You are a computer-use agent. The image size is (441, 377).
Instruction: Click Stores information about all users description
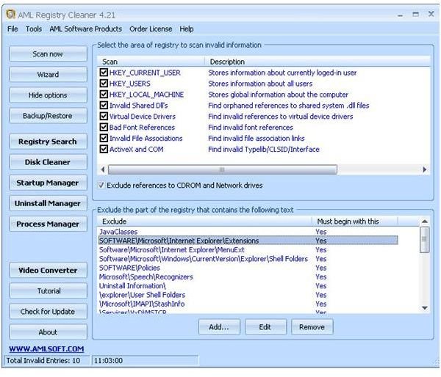(x=260, y=84)
